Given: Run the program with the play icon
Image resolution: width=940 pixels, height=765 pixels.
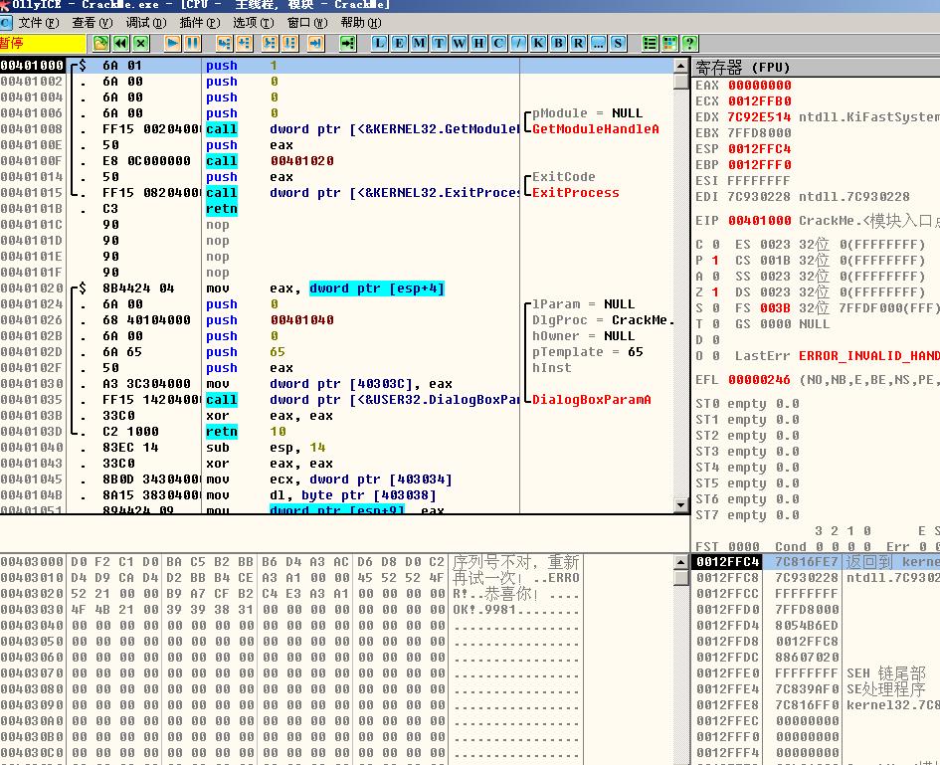Looking at the screenshot, I should (x=173, y=43).
